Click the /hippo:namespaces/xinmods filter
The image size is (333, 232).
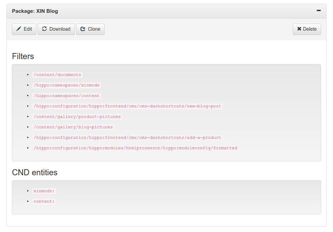66,85
